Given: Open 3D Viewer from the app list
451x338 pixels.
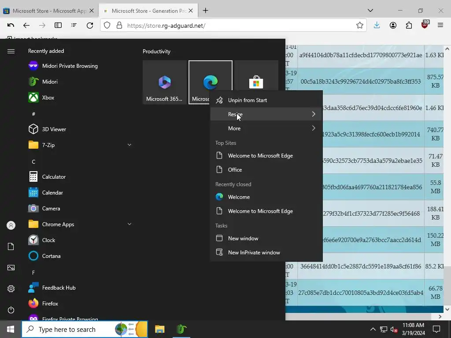Looking at the screenshot, I should pyautogui.click(x=48, y=129).
